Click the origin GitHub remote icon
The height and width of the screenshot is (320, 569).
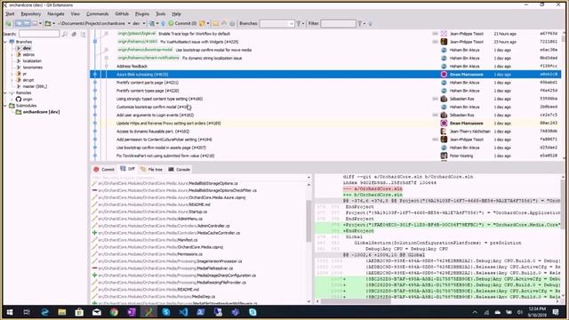click(x=19, y=99)
